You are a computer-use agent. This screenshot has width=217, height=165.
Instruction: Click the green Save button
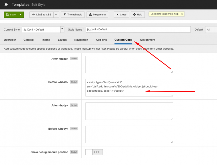[11, 15]
